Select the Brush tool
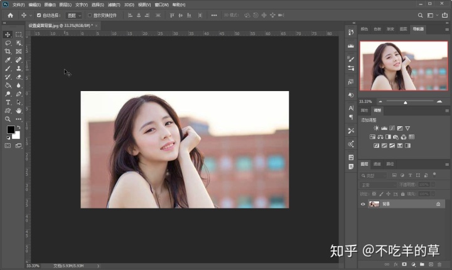Viewport: 452px width, 270px height. 8,68
